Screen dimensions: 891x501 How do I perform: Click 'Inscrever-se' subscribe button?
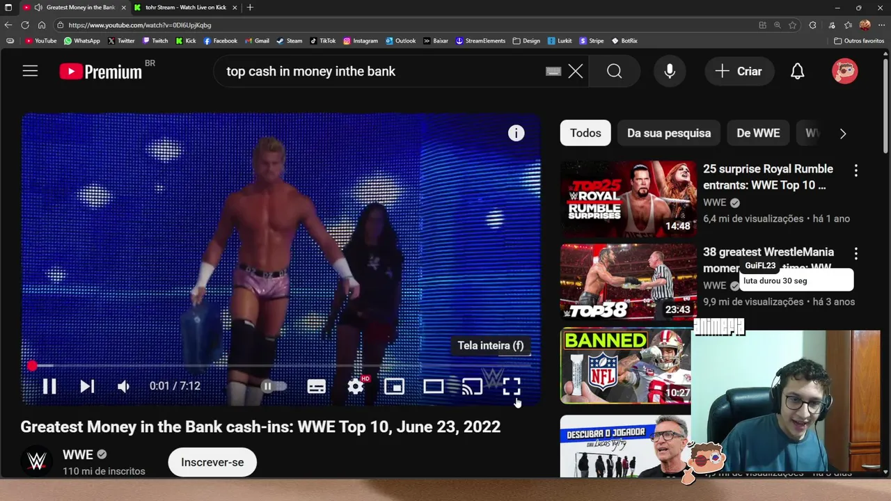pyautogui.click(x=212, y=462)
